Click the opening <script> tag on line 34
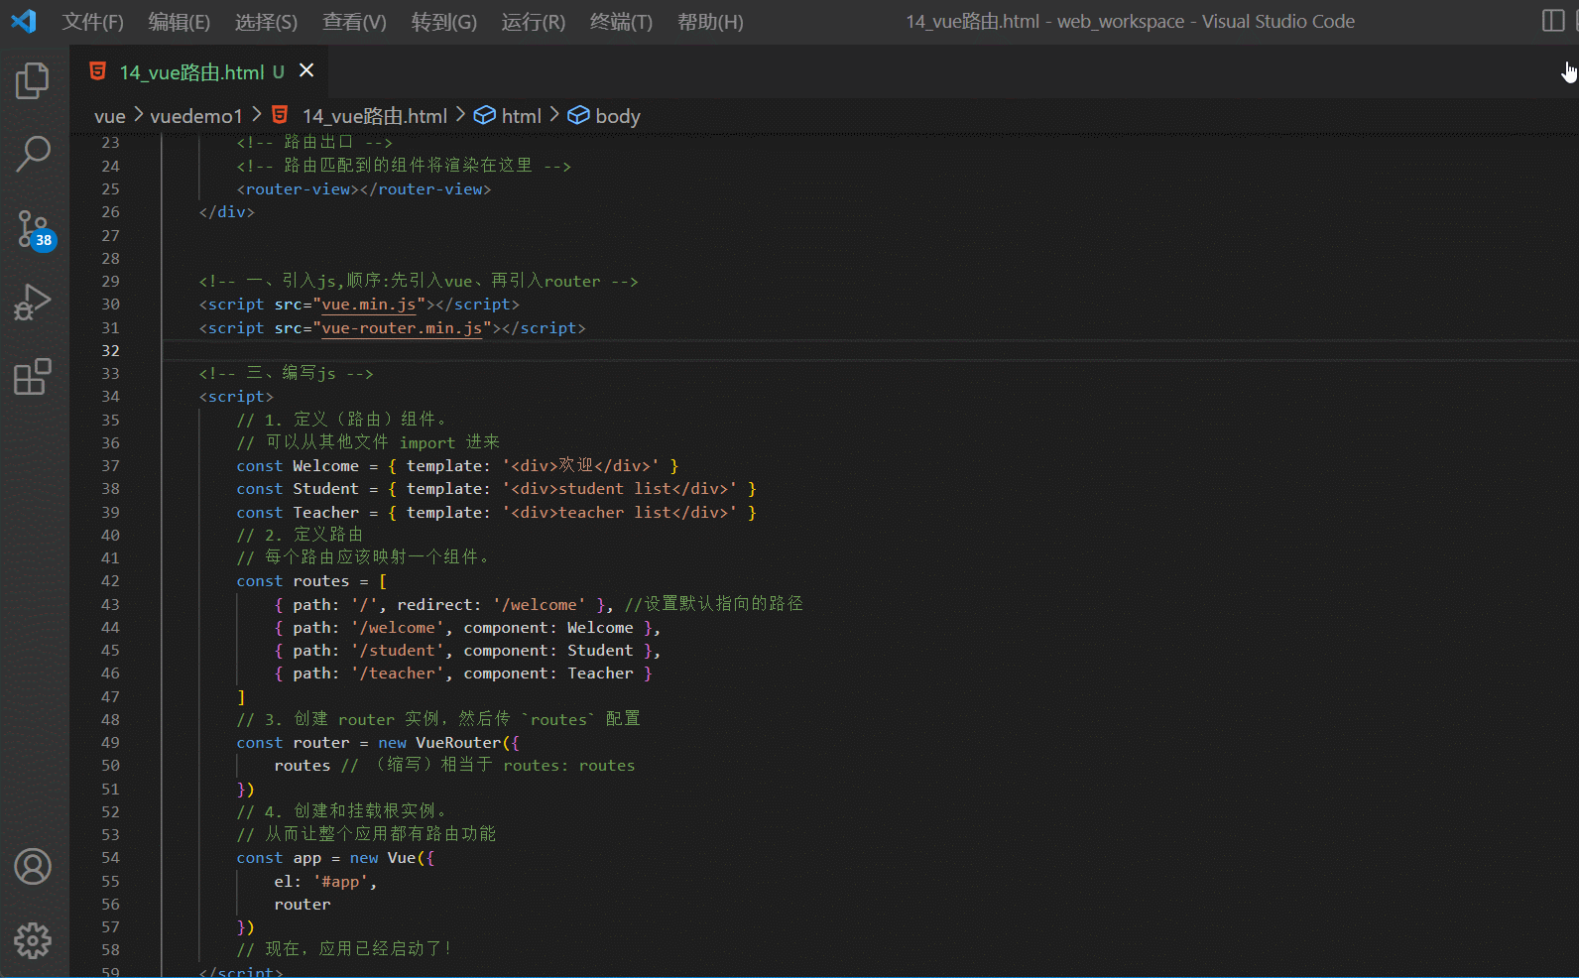This screenshot has height=978, width=1579. [x=236, y=397]
